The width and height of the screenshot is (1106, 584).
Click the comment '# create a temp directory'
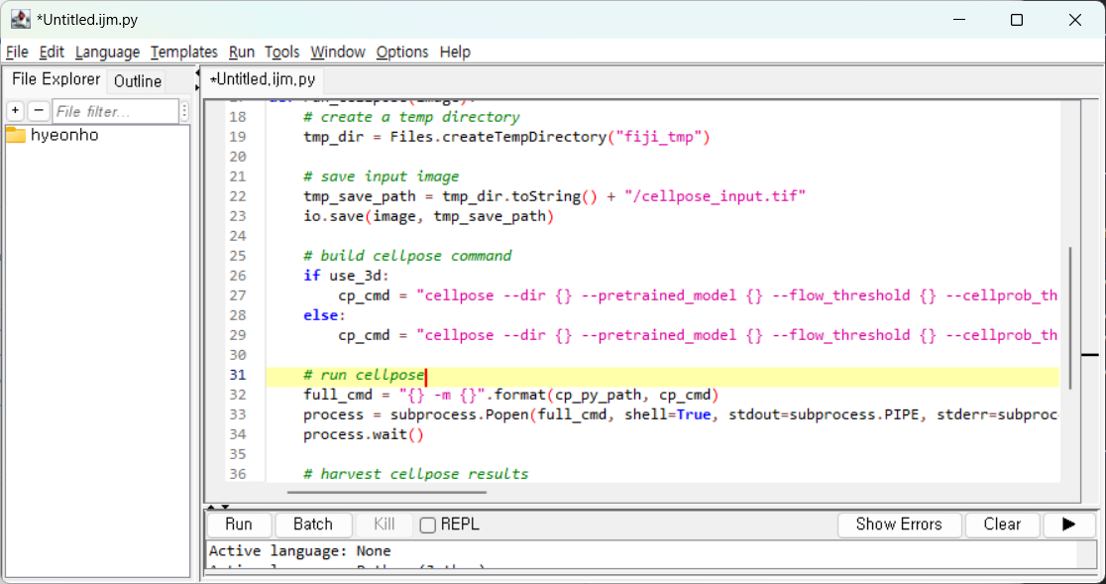point(411,117)
